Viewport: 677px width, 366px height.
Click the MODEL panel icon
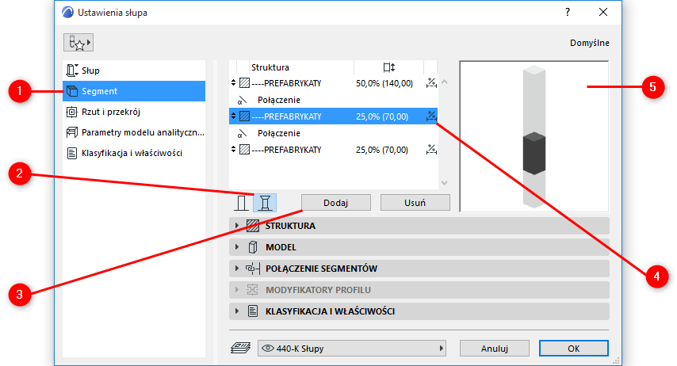click(253, 247)
